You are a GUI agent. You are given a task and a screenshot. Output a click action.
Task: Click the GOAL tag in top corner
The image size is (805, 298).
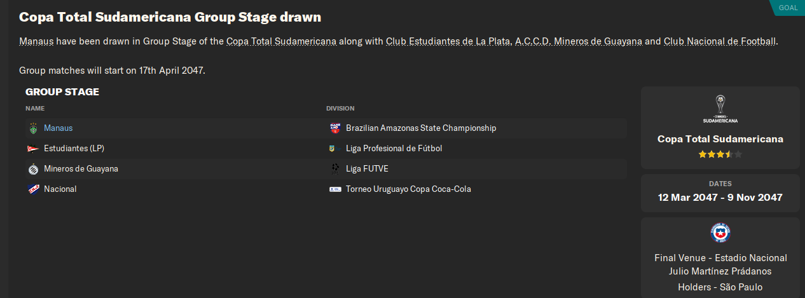coord(787,8)
